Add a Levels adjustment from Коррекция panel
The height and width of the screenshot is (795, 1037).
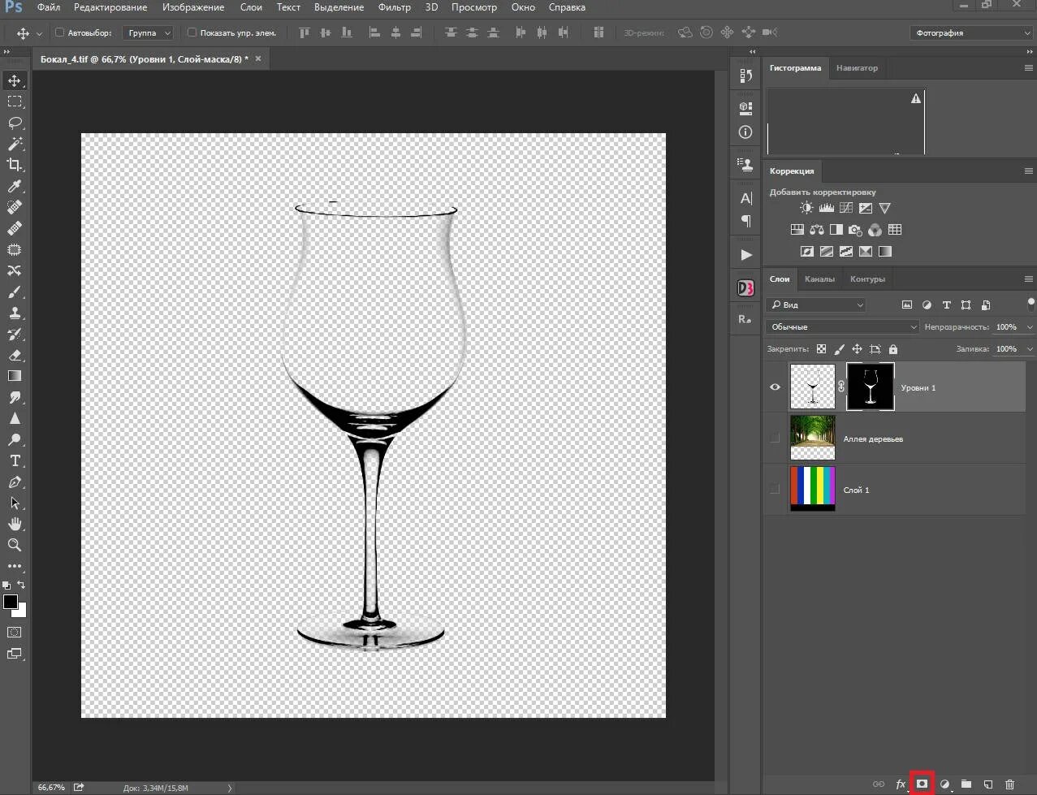click(x=826, y=208)
